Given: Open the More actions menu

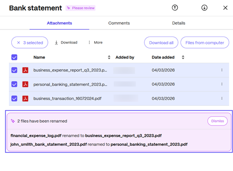Looking at the screenshot, I should point(95,43).
